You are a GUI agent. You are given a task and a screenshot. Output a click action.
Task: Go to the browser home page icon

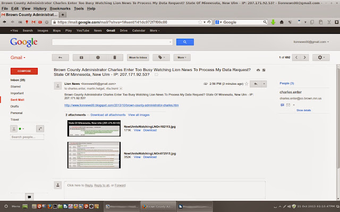pyautogui.click(x=282, y=22)
